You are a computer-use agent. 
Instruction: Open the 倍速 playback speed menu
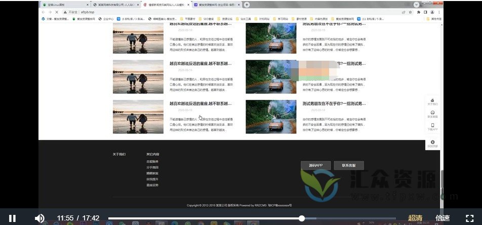[x=443, y=218]
